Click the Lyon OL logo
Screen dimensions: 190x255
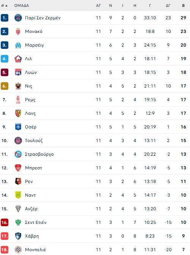pos(18,72)
